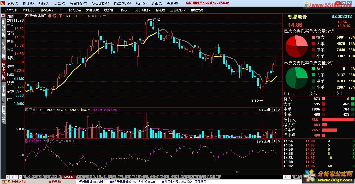The height and width of the screenshot is (184, 355).
Task: Click 技术分析 in the toolbar
Action: (12, 10)
